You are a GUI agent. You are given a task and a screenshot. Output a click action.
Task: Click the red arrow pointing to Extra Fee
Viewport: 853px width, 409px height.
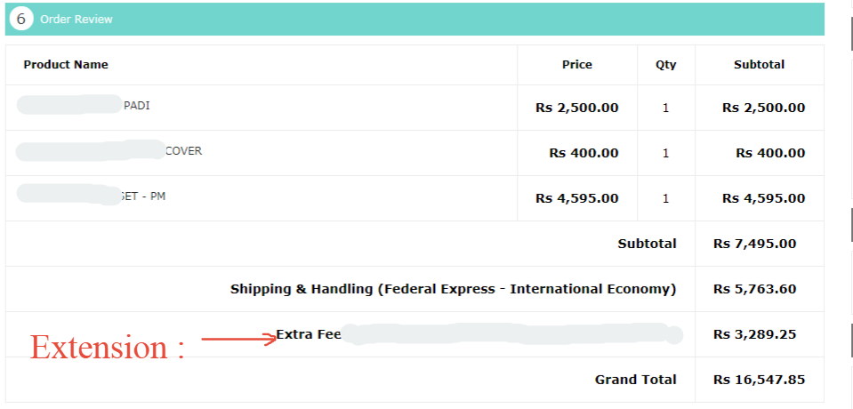click(x=239, y=338)
